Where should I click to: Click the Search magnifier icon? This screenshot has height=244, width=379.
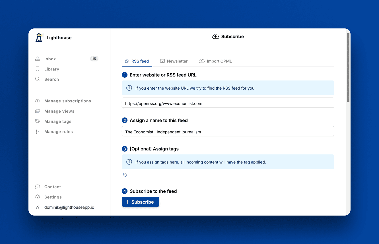[38, 79]
